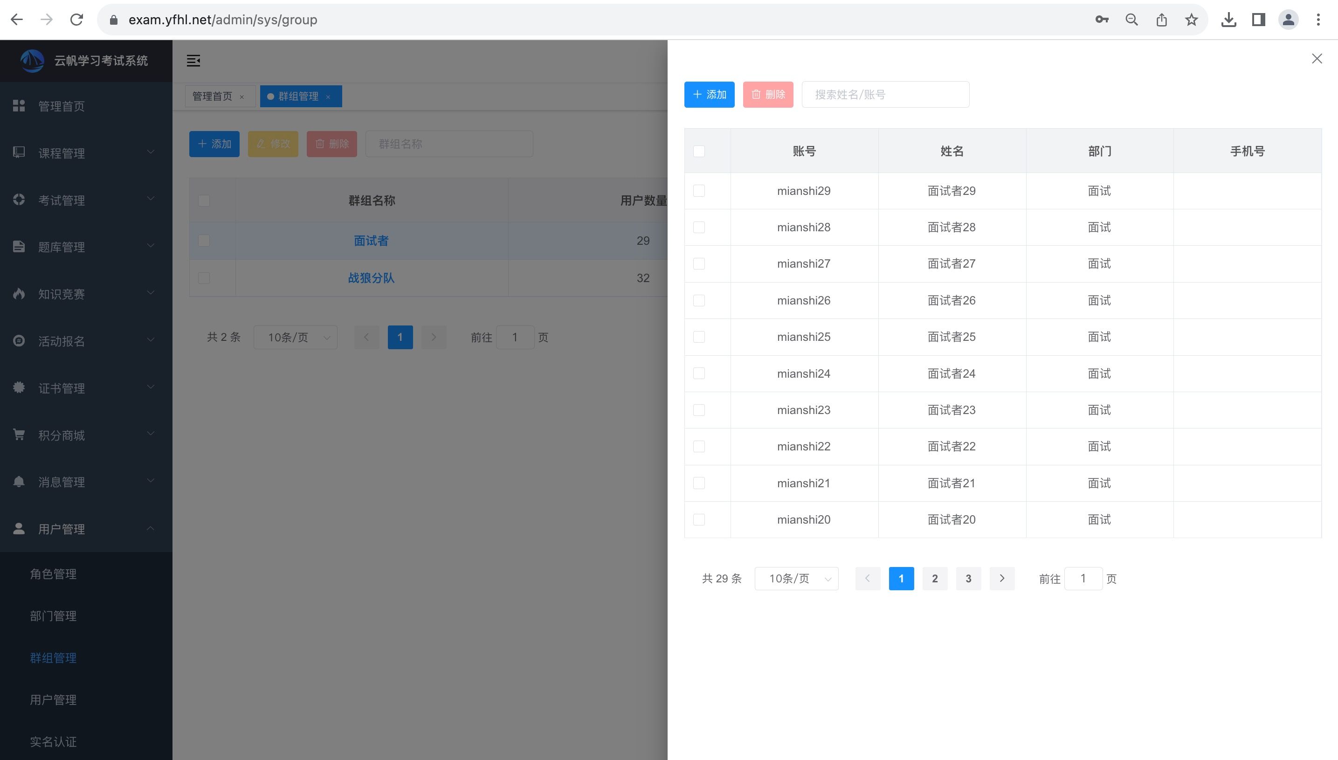Open 部门管理 in sidebar
The image size is (1338, 760).
tap(53, 616)
